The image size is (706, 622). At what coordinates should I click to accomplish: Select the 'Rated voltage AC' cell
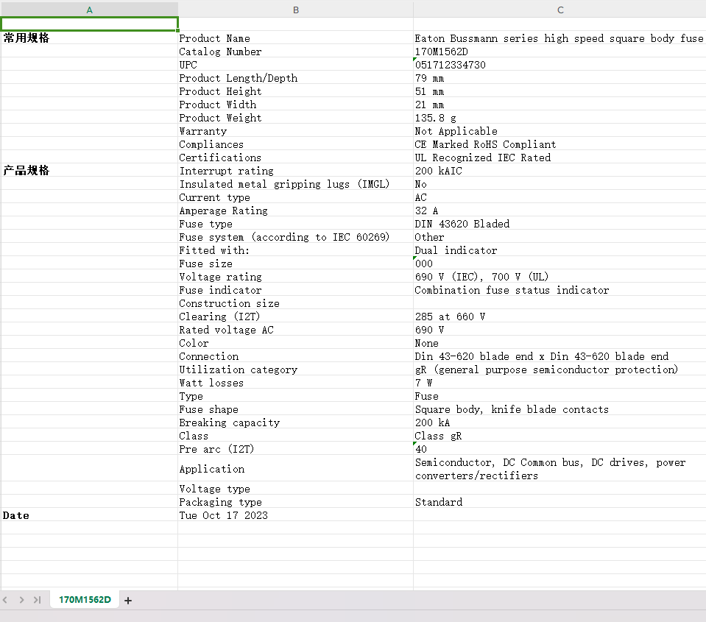295,330
